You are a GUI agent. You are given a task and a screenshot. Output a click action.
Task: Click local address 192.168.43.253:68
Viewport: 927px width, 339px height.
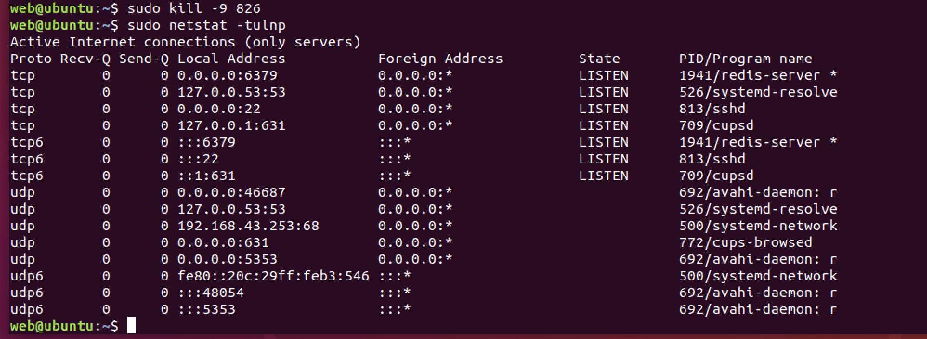point(248,226)
